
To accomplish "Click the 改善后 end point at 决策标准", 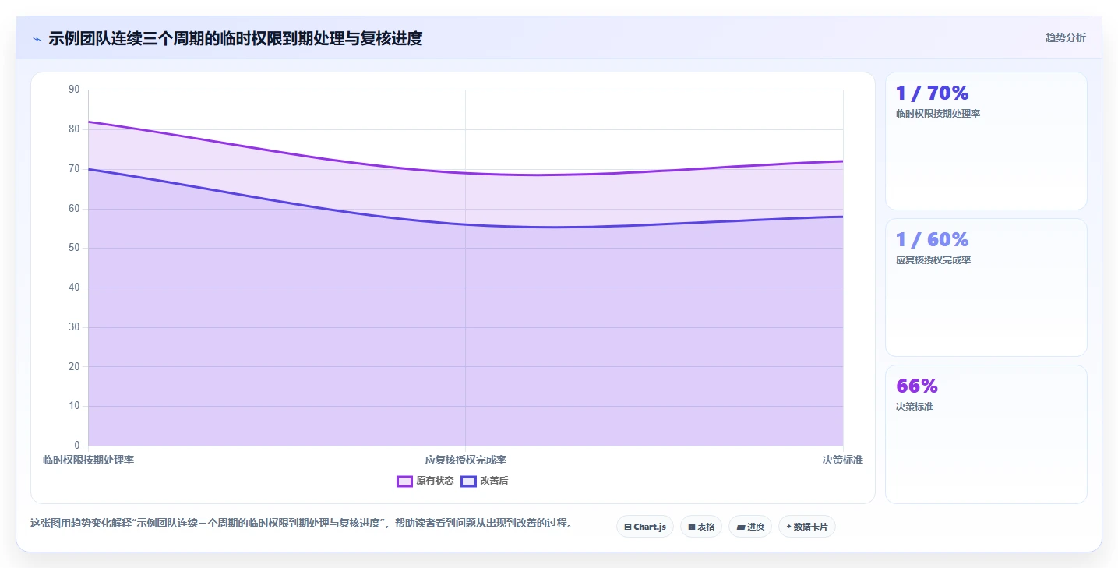I will point(843,217).
